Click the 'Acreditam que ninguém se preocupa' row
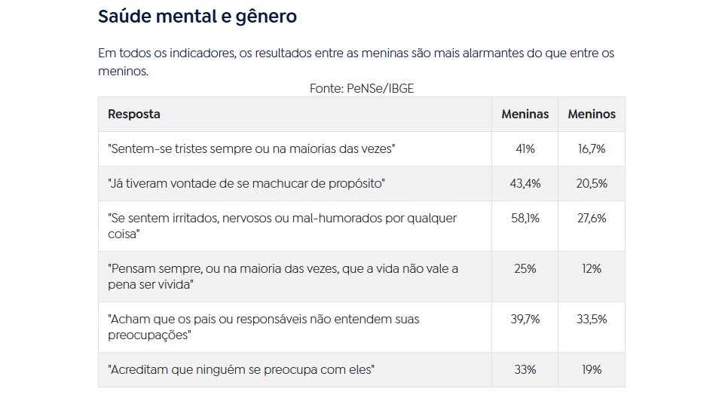This screenshot has width=722, height=404. (x=242, y=370)
